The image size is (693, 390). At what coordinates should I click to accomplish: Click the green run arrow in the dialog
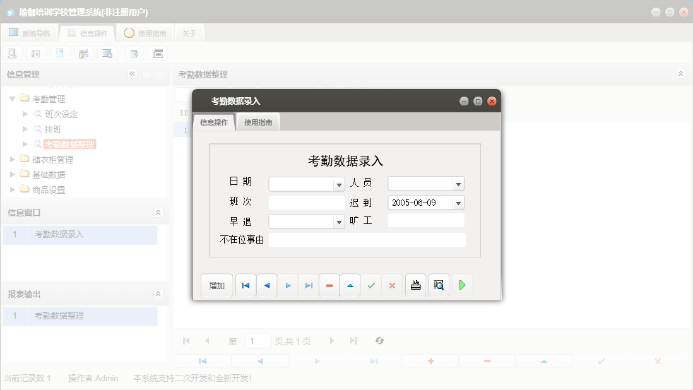point(461,285)
